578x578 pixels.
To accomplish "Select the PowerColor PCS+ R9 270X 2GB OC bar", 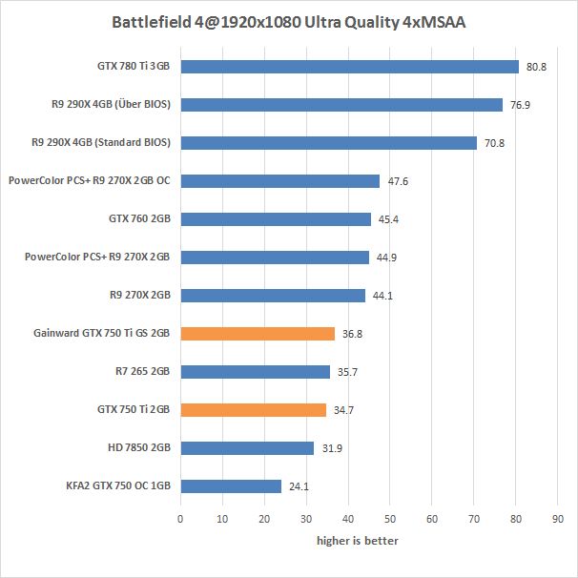I will [x=279, y=181].
